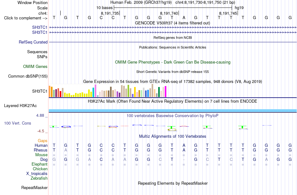Open the Sequences track label
Screen dimensions: 297x195
(x=37, y=52)
